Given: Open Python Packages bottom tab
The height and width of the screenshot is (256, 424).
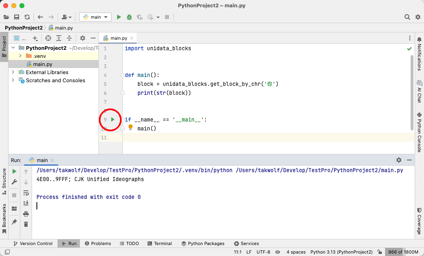Looking at the screenshot, I should (x=203, y=243).
